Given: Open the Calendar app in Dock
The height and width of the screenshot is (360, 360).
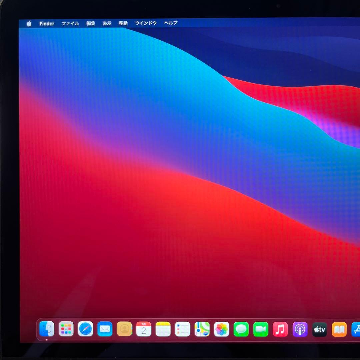Looking at the screenshot, I should click(x=144, y=329).
